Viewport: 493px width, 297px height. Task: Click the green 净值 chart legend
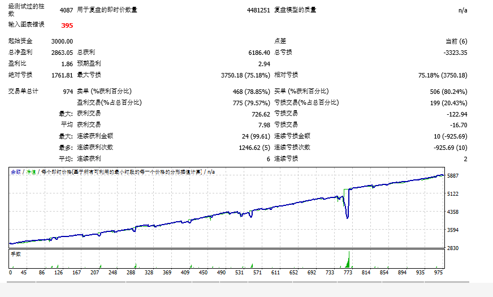point(31,172)
